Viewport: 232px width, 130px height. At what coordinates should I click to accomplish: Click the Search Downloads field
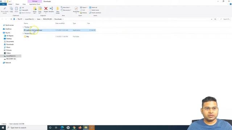[x=225, y=19]
